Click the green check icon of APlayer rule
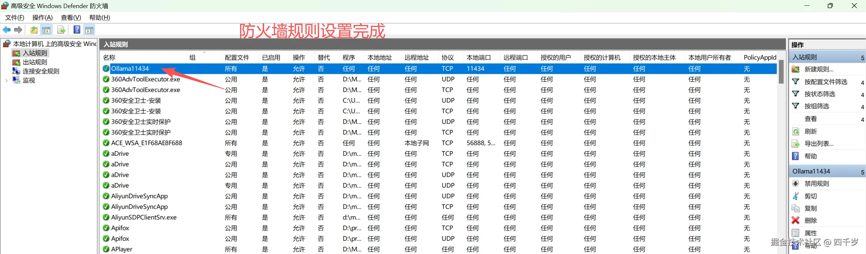Screen dimensions: 866x254 106,249
